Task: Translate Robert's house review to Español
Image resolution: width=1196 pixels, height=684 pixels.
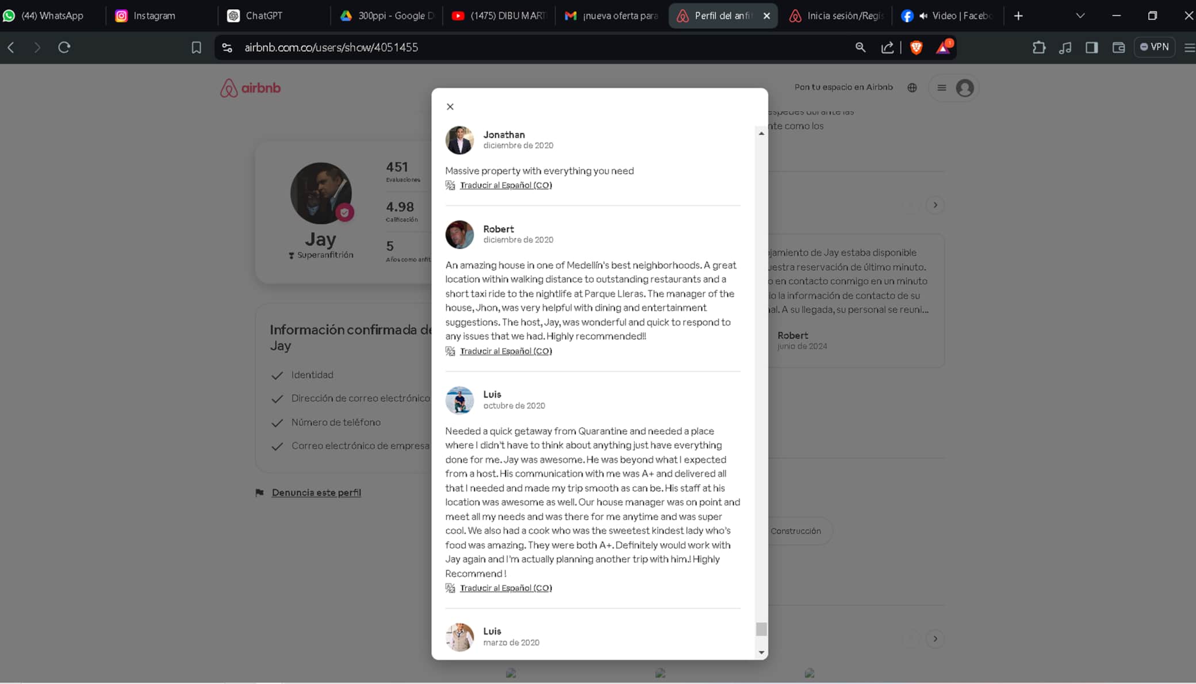Action: (505, 351)
